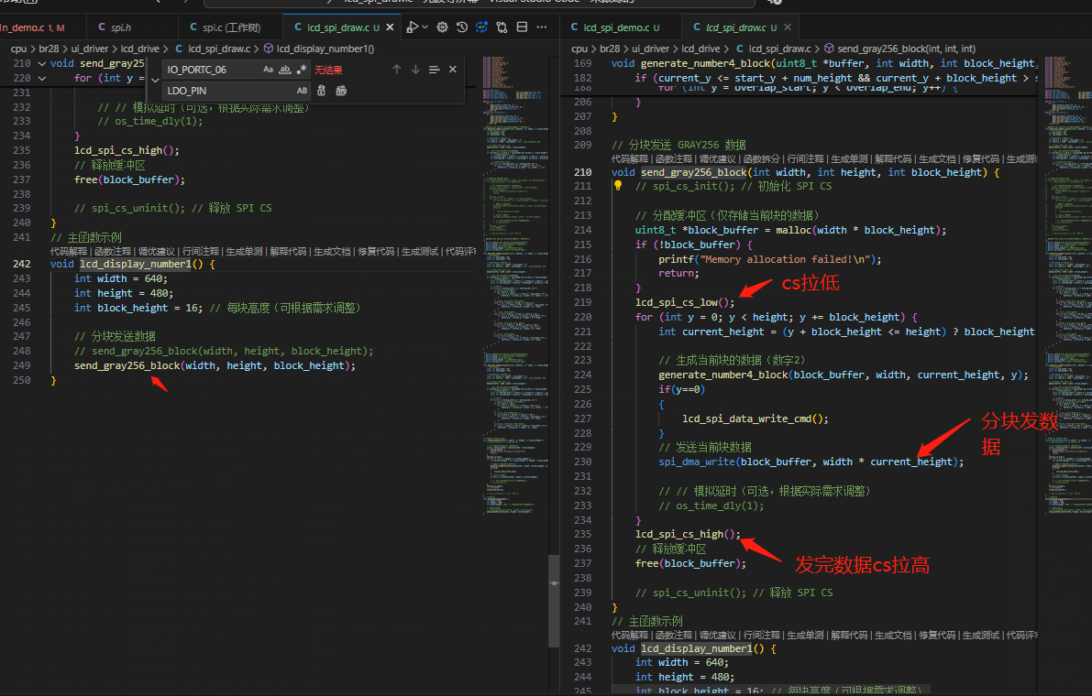1092x696 pixels.
Task: Fold the send_gray256 function at line 210
Action: coord(42,63)
